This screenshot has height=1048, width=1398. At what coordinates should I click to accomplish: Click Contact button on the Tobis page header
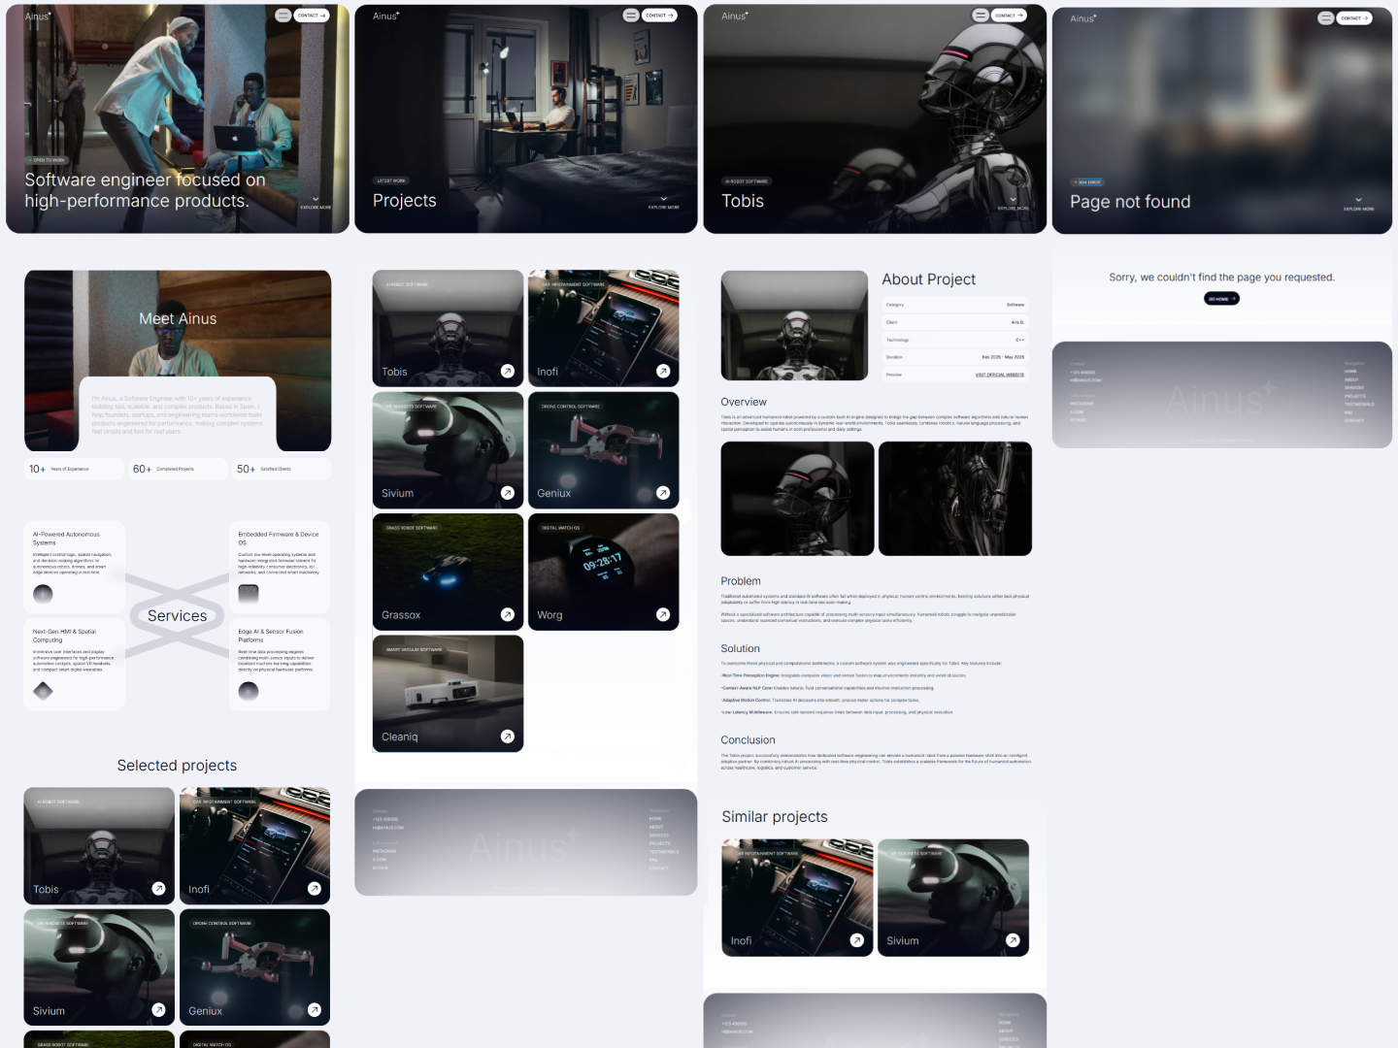click(x=1008, y=16)
